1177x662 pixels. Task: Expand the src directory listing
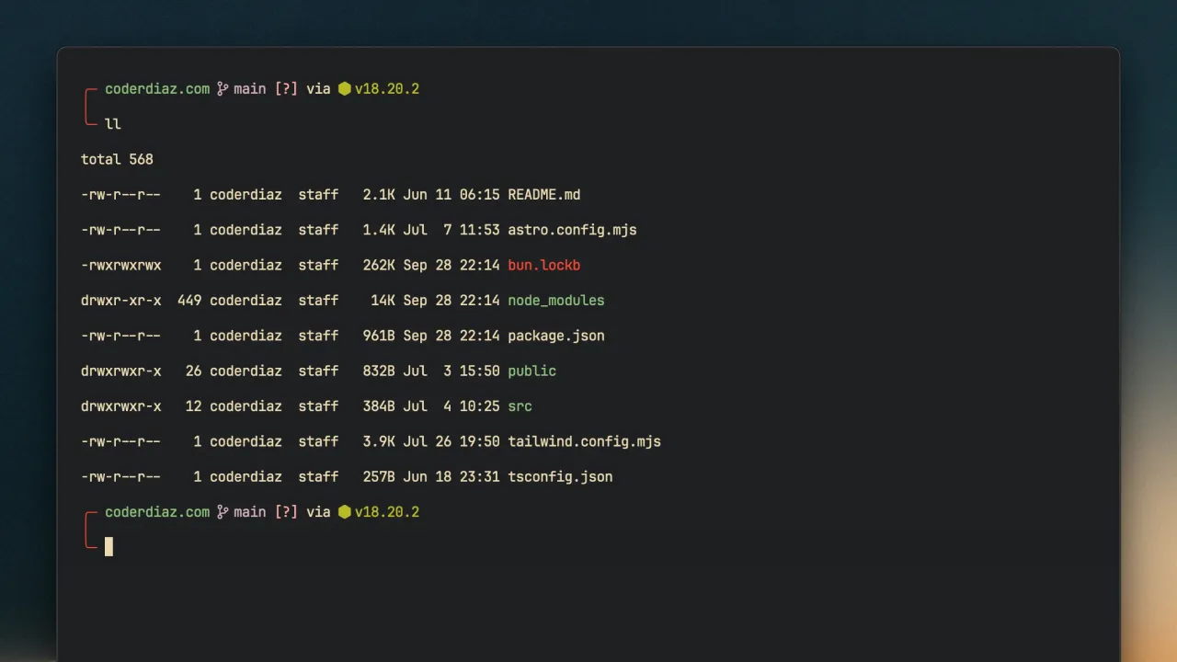(x=520, y=406)
